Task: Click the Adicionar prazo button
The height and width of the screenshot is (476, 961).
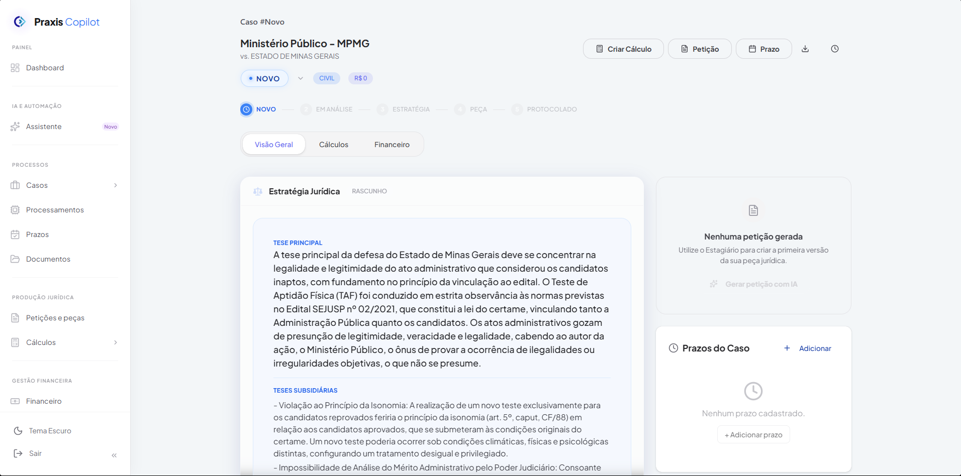Action: 753,435
